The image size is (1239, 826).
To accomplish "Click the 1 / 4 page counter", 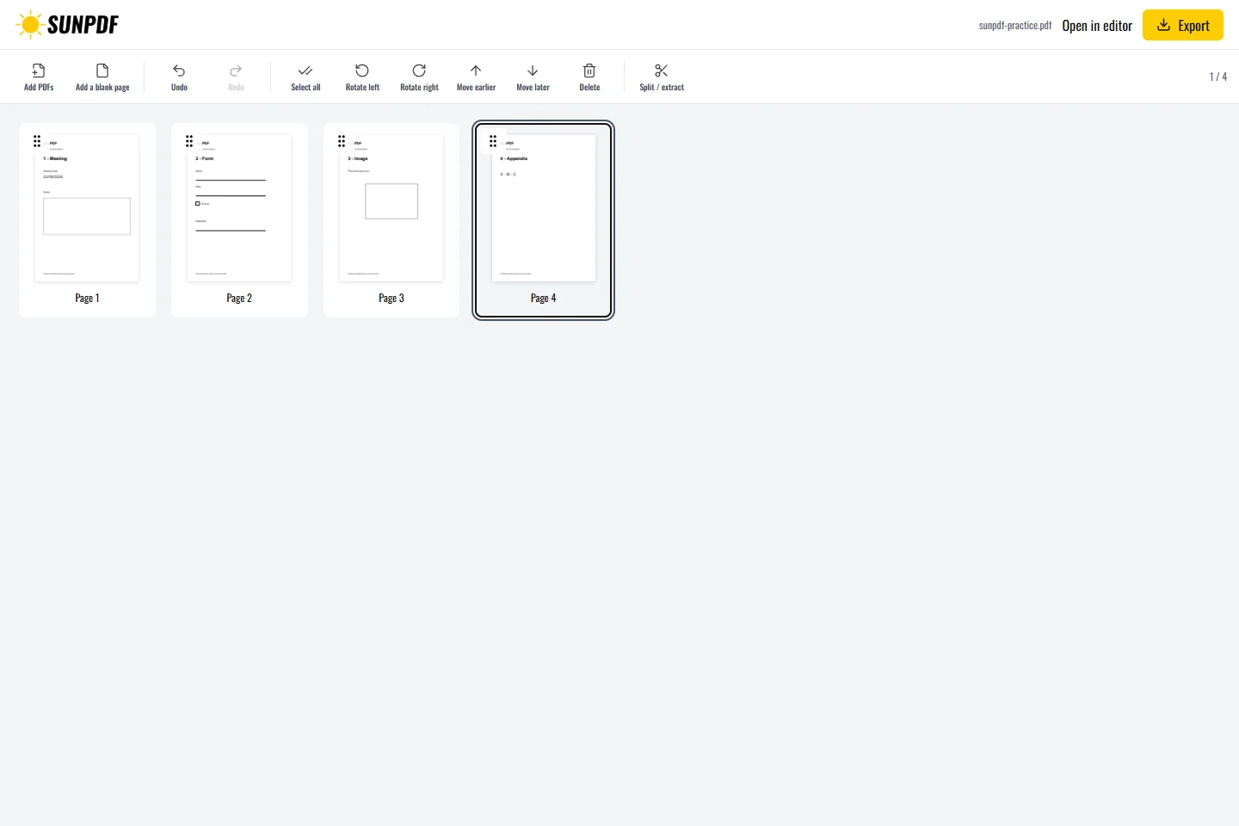I will 1218,77.
